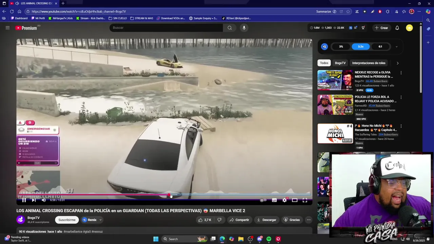Open YouTube notifications bell
Image resolution: width=434 pixels, height=244 pixels.
pyautogui.click(x=397, y=28)
